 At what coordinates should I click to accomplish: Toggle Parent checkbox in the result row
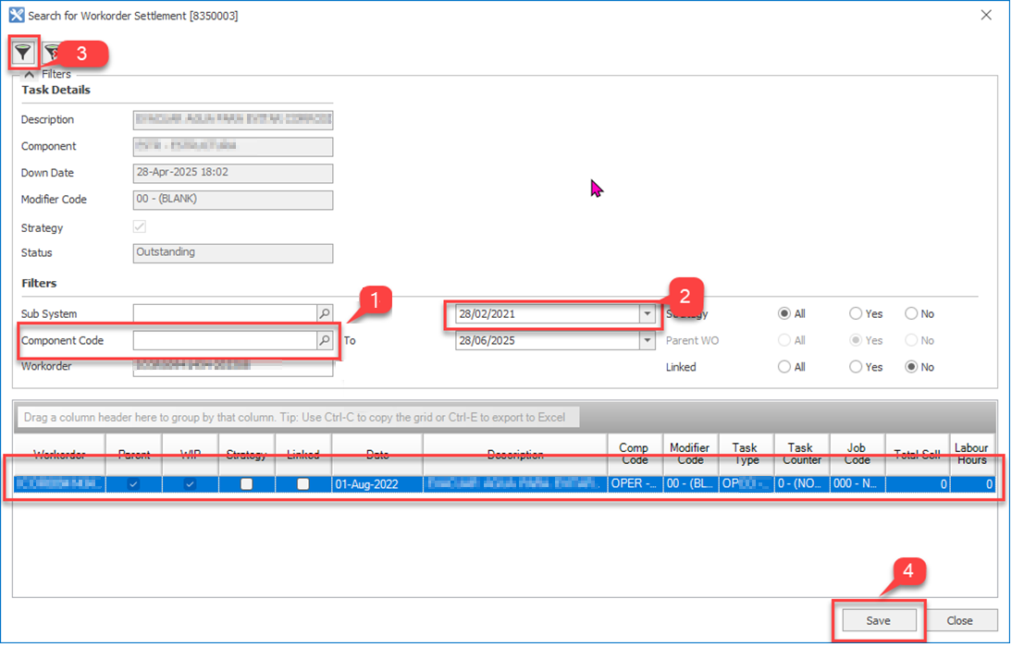click(133, 483)
